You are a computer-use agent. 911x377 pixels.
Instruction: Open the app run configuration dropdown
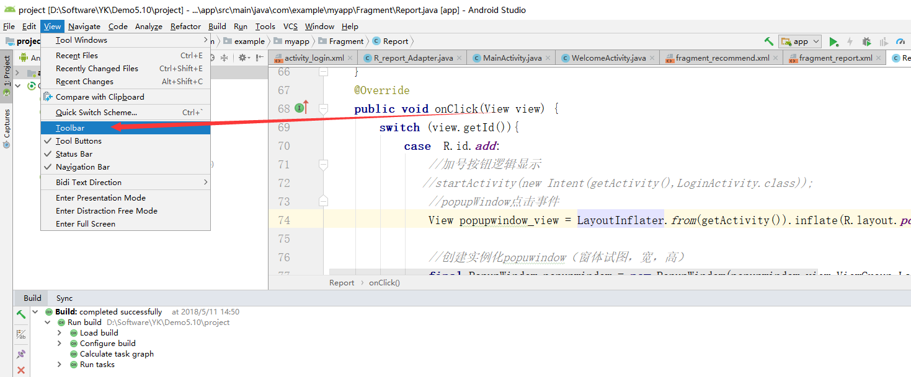(x=800, y=41)
